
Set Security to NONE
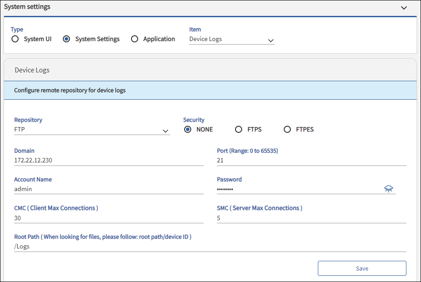(x=188, y=129)
